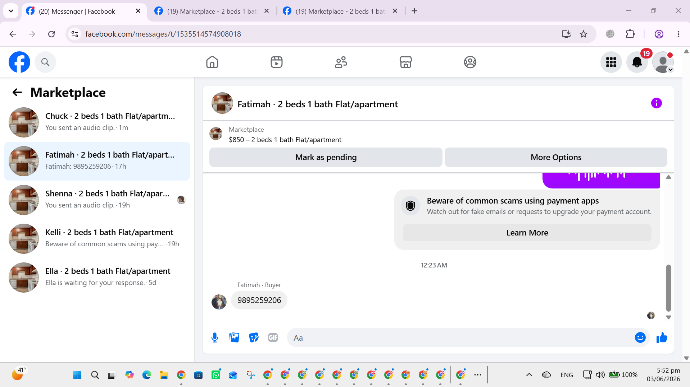The width and height of the screenshot is (690, 387).
Task: Install app from address bar icon
Action: click(566, 34)
